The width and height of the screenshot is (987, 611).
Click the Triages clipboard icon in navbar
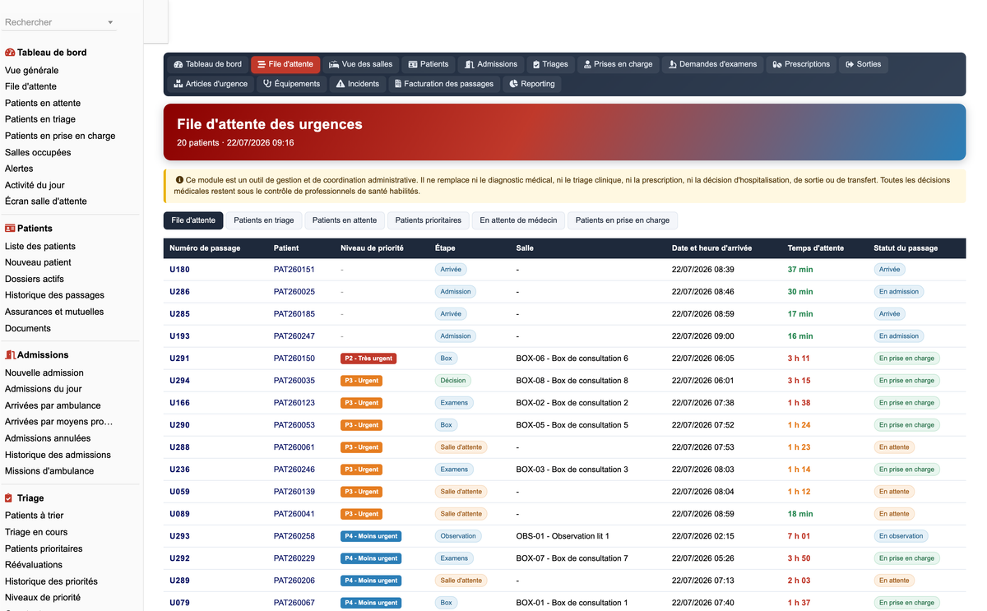(x=536, y=64)
